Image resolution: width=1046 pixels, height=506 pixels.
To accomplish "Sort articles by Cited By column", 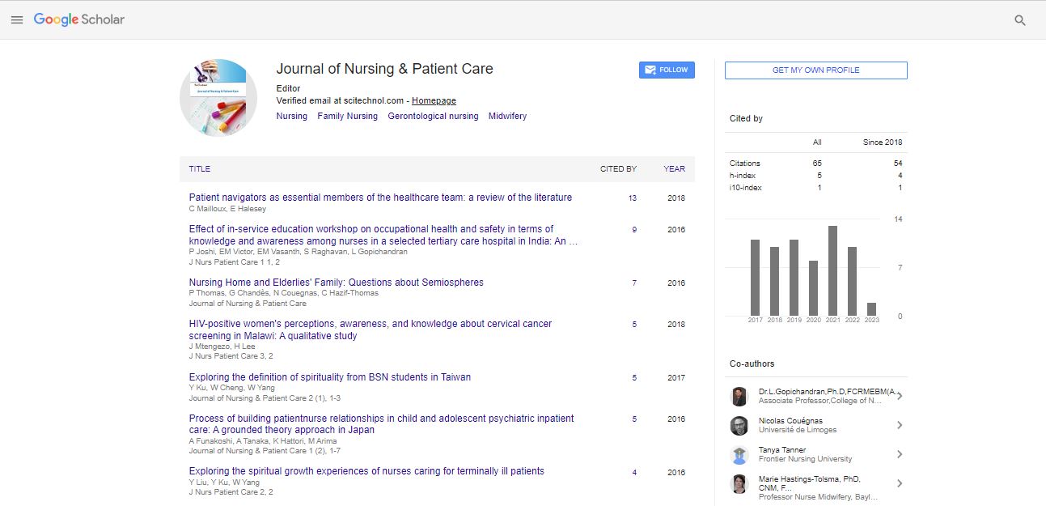I will click(618, 169).
